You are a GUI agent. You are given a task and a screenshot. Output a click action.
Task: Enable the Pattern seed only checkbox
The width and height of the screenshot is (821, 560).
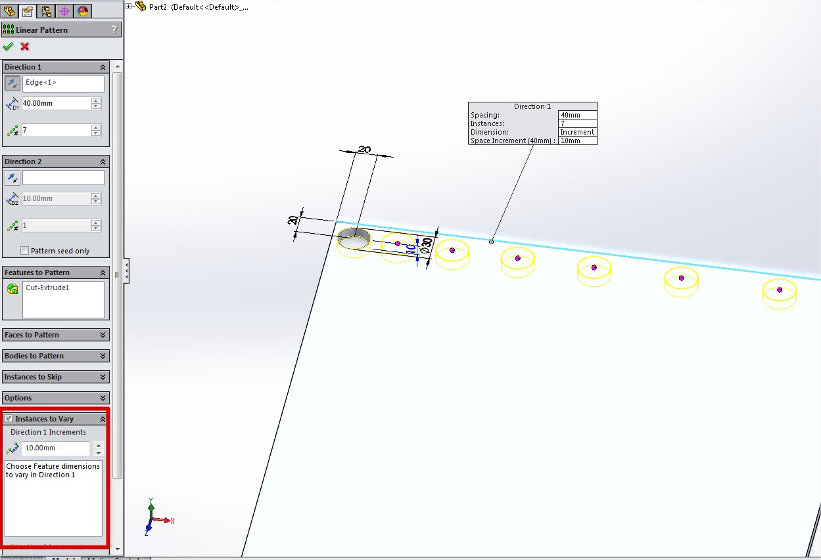[x=25, y=251]
